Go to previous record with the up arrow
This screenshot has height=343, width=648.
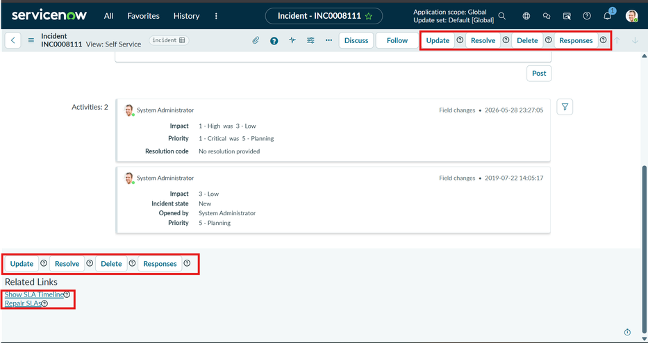pos(617,40)
